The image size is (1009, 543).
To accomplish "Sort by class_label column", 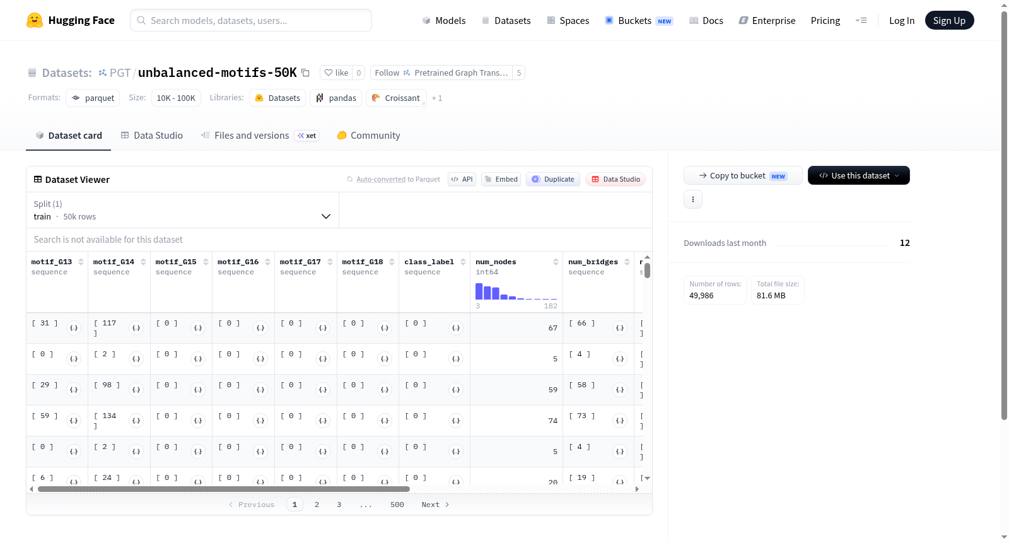I will click(x=463, y=262).
